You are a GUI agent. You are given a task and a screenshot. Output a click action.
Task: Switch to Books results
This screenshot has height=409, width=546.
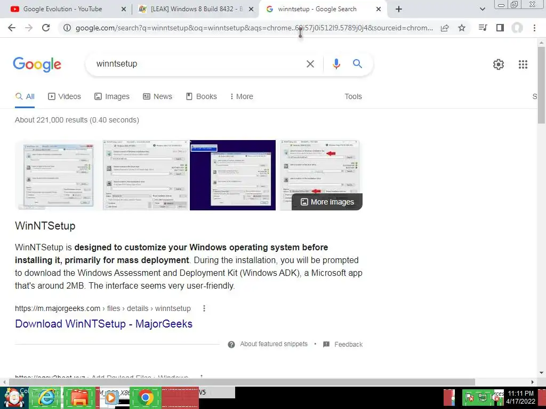(x=201, y=97)
